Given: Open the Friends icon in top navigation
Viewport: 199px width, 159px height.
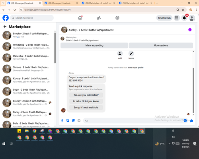Looking at the screenshot, I should click(99, 18).
